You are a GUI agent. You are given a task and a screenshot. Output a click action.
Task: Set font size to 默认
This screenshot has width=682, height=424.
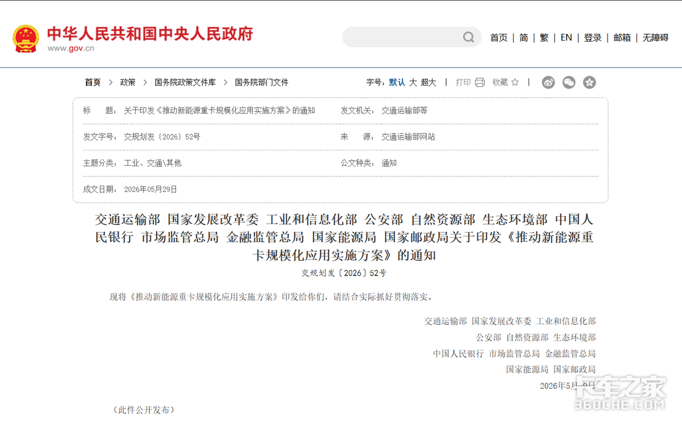coord(397,82)
